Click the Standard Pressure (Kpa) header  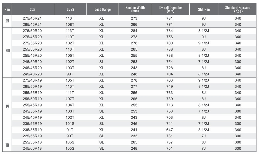click(238, 9)
